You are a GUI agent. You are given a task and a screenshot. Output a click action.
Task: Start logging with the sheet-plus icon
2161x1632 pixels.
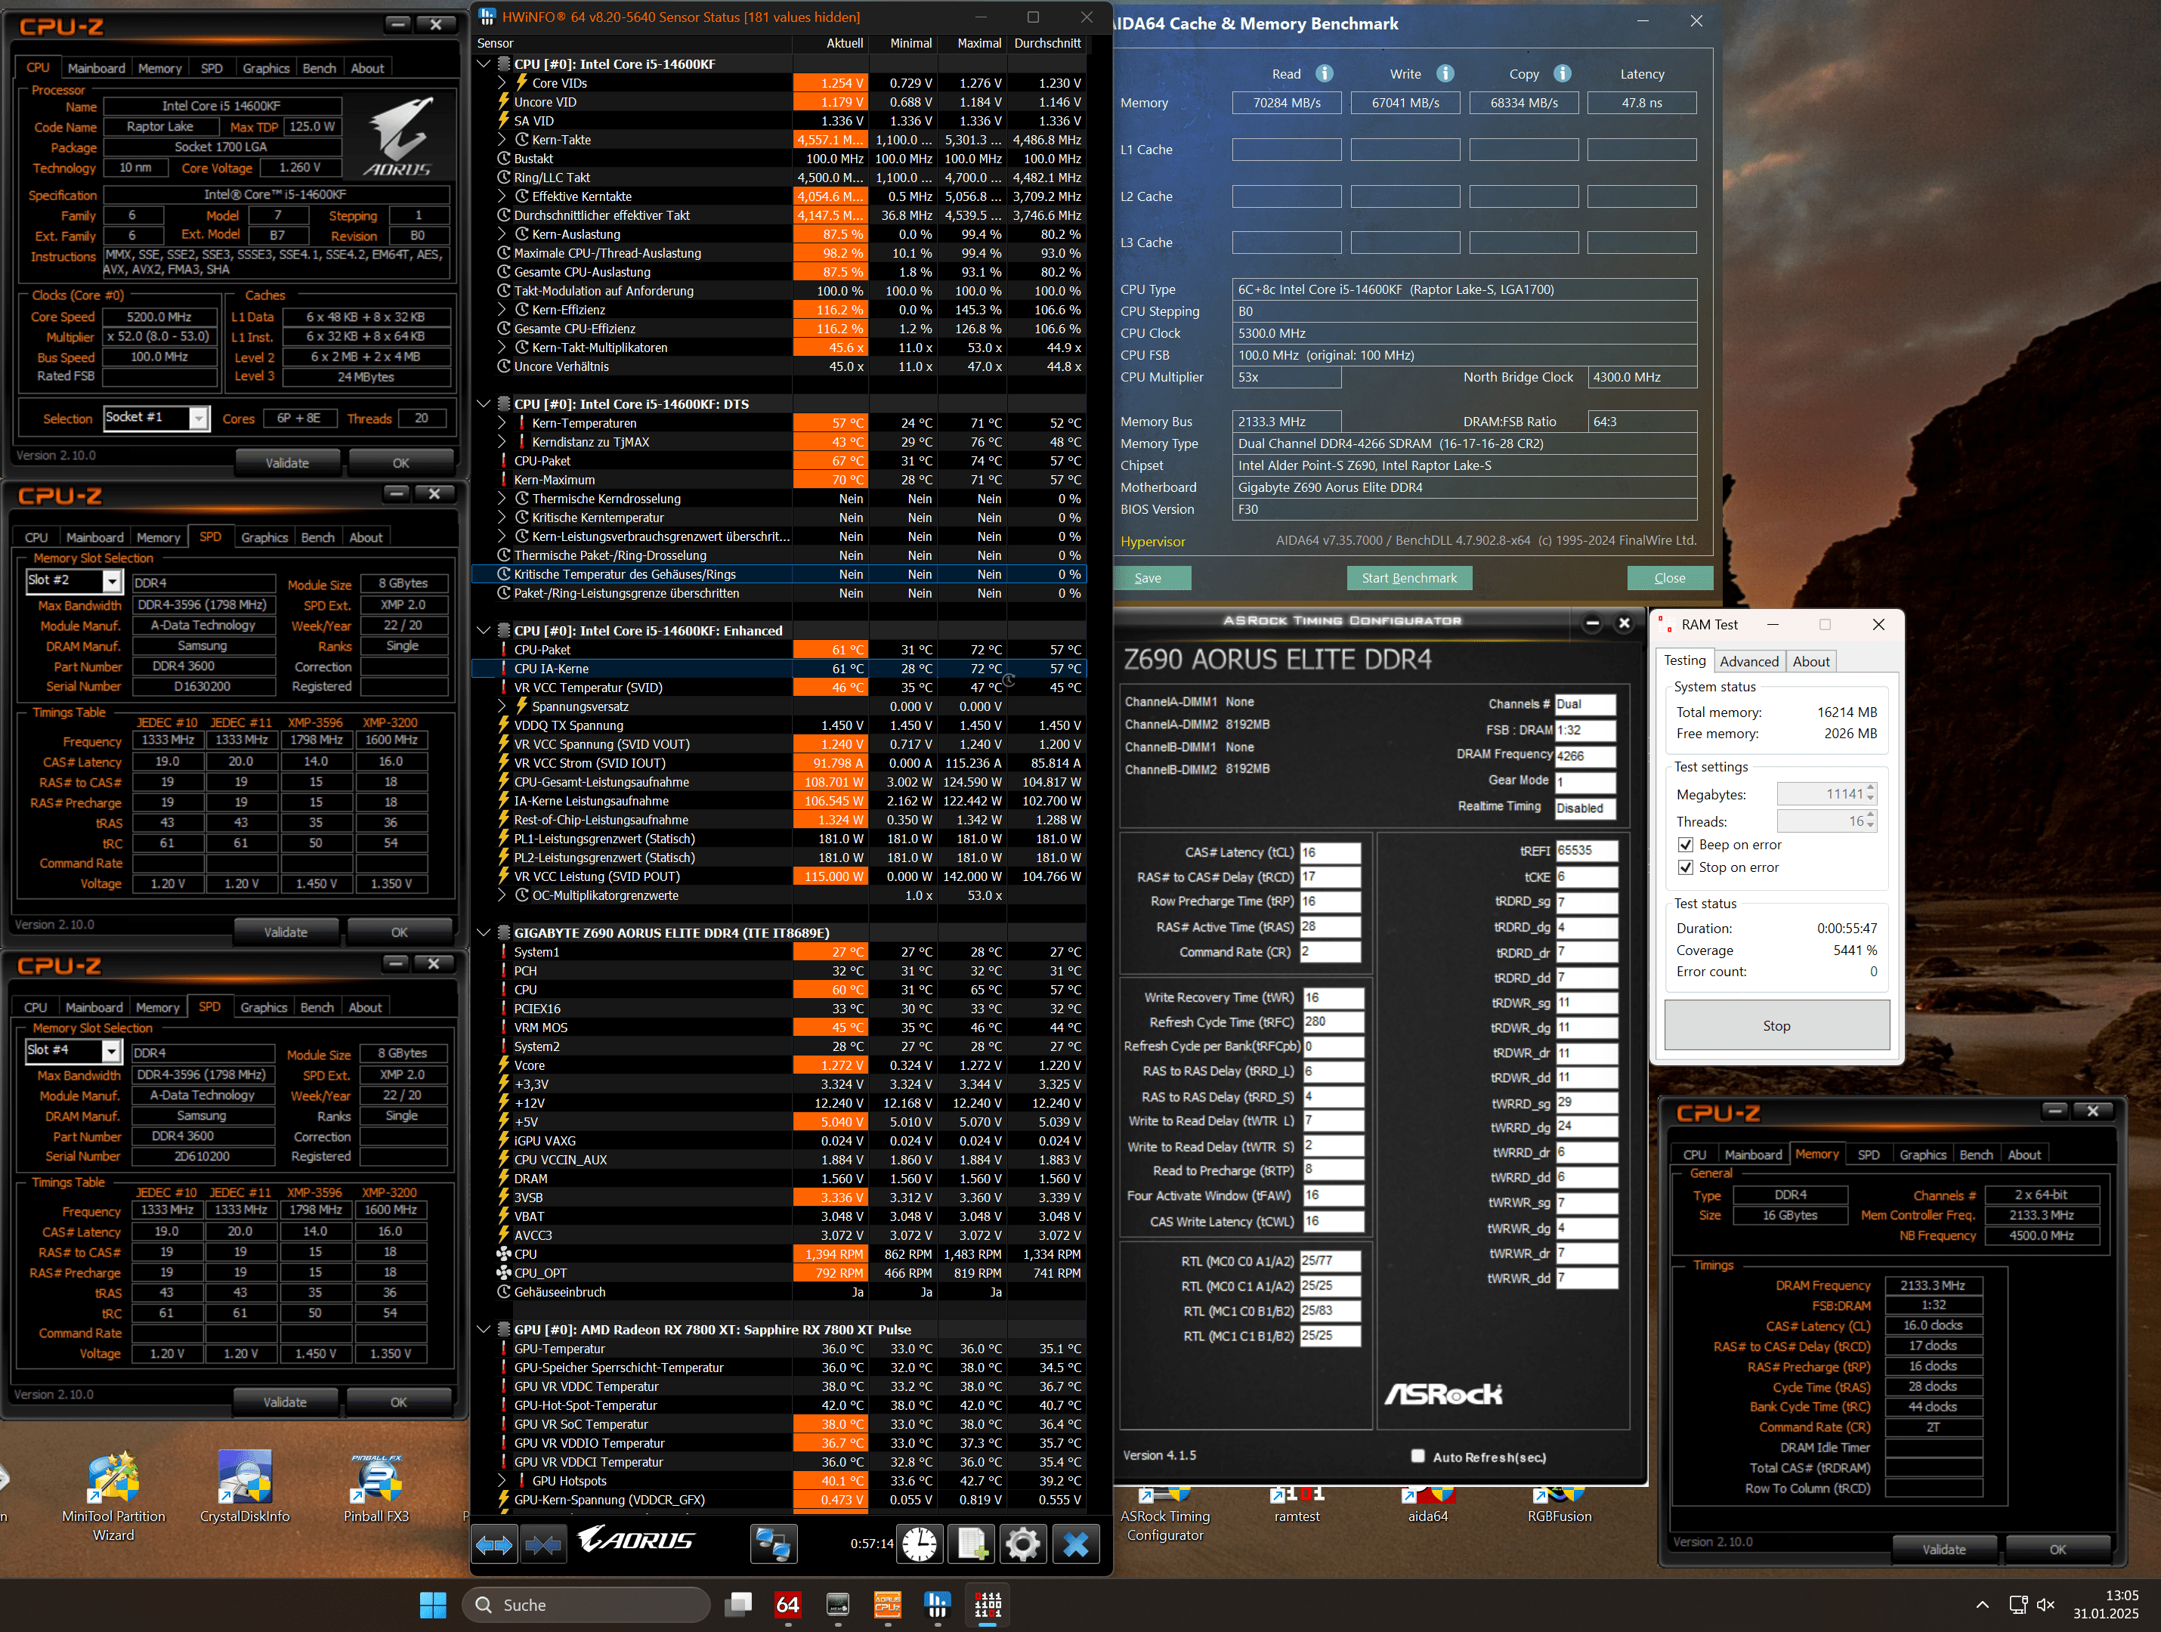pyautogui.click(x=971, y=1545)
